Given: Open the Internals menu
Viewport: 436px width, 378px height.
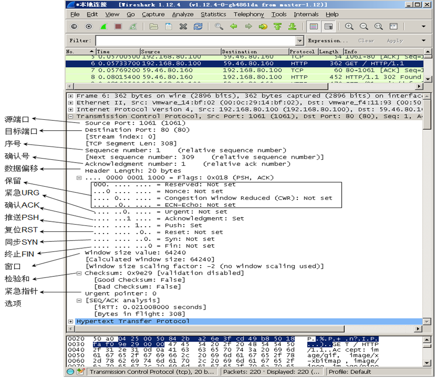Looking at the screenshot, I should click(306, 14).
